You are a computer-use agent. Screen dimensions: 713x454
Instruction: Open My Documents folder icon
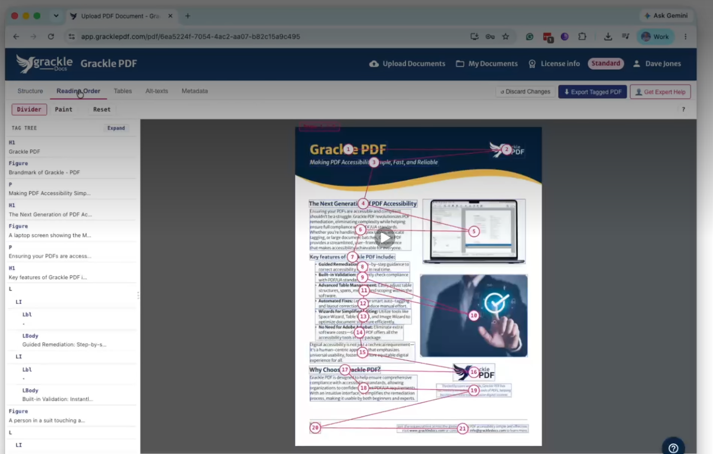460,64
